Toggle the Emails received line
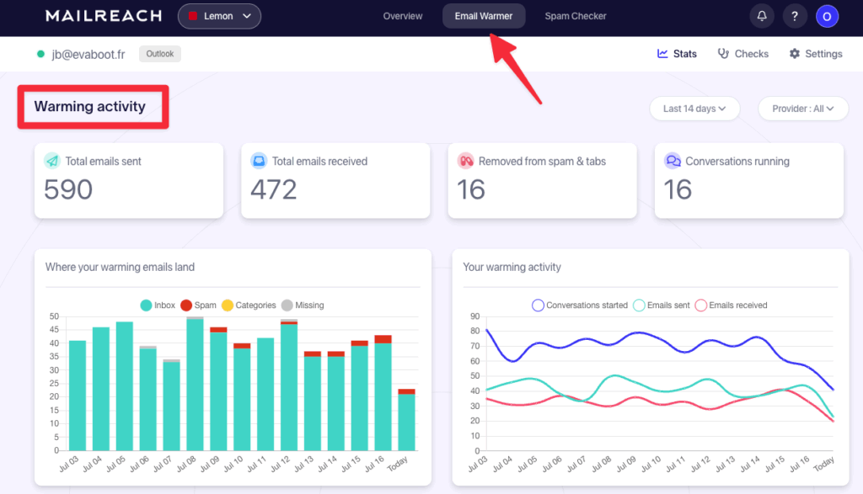 pyautogui.click(x=731, y=305)
